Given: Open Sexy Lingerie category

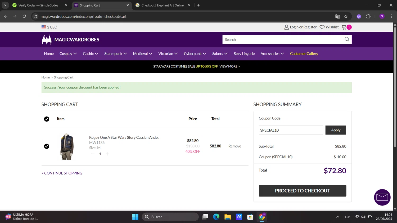Looking at the screenshot, I should (x=244, y=54).
